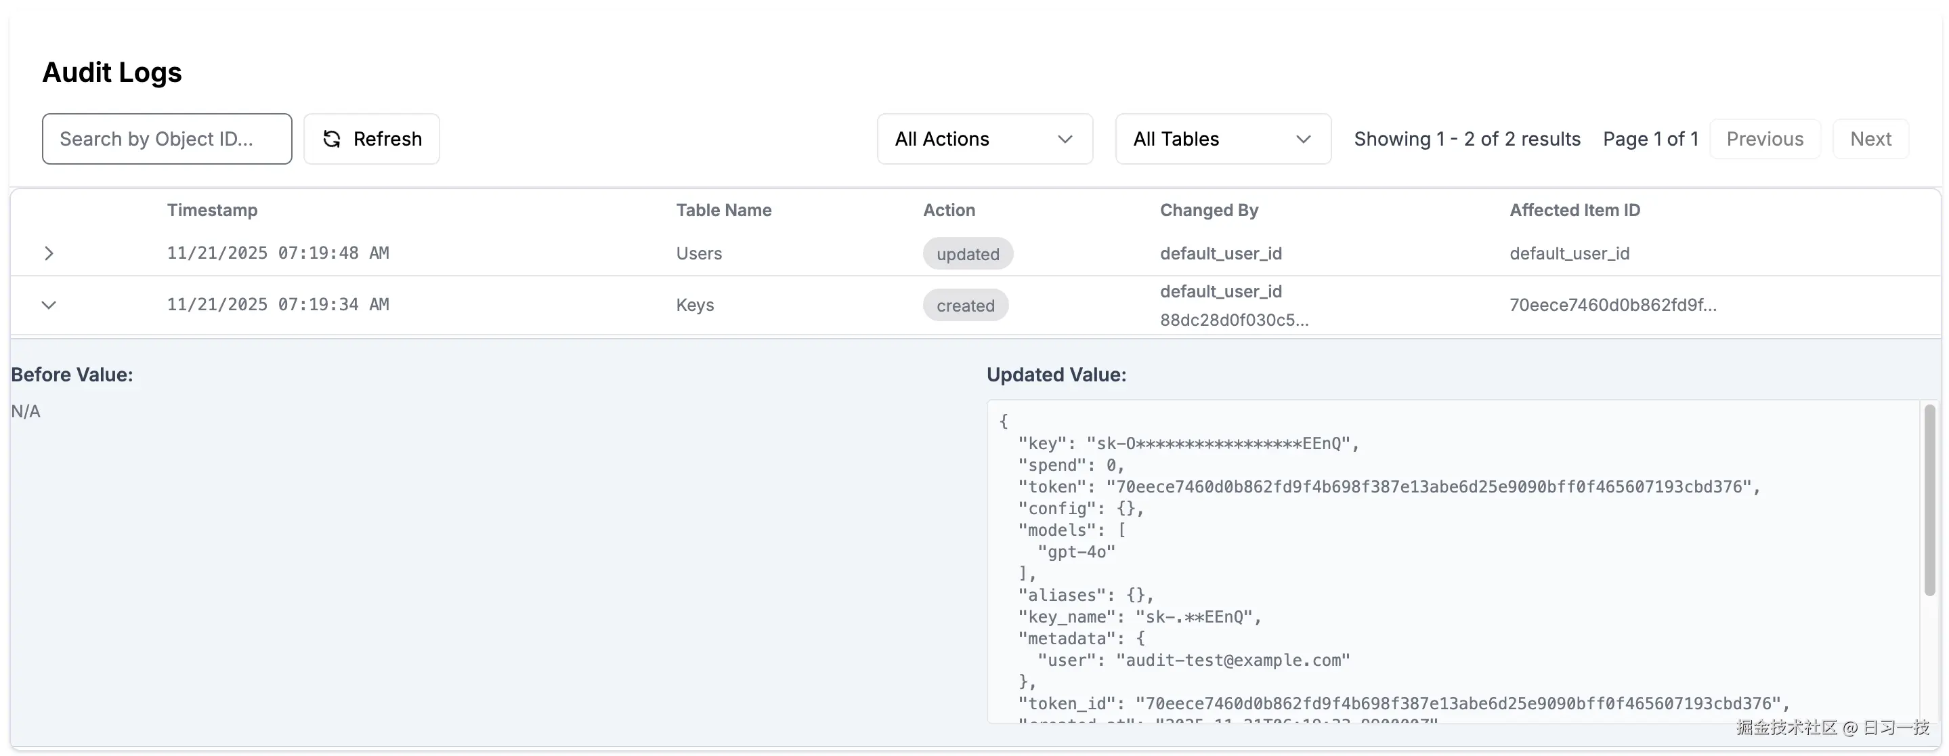Image resolution: width=1949 pixels, height=756 pixels.
Task: Click the Updated Value JSON scrollbar
Action: (x=1929, y=499)
